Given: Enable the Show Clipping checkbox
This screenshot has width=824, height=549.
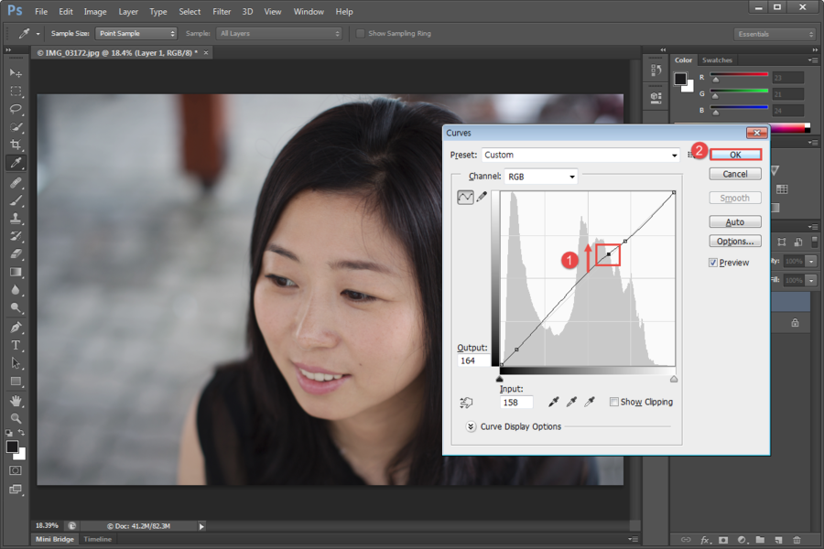Looking at the screenshot, I should click(x=613, y=402).
